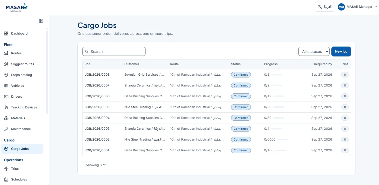The width and height of the screenshot is (379, 185).
Task: Click the Materials boxes icon
Action: [6, 118]
